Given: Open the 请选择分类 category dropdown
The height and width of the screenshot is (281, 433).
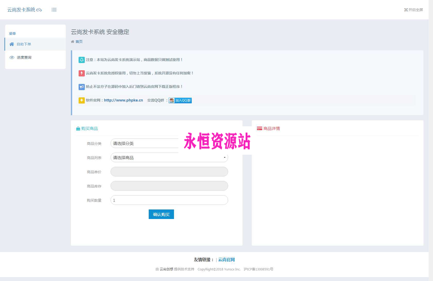Looking at the screenshot, I should coord(144,143).
